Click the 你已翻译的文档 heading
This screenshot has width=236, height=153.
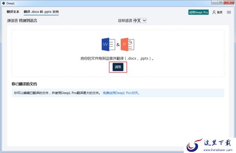[x=24, y=84]
